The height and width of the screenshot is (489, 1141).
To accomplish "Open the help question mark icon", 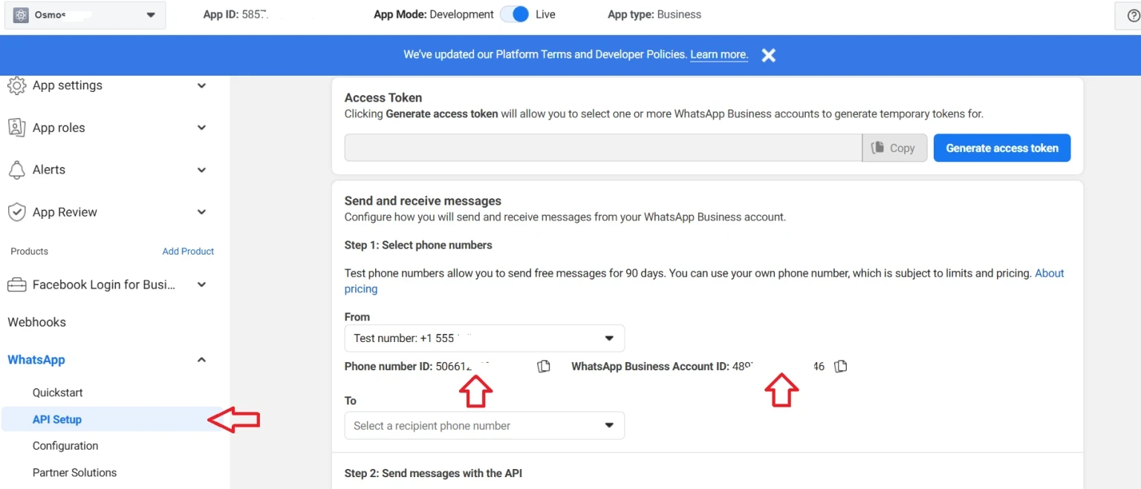I will point(1133,15).
